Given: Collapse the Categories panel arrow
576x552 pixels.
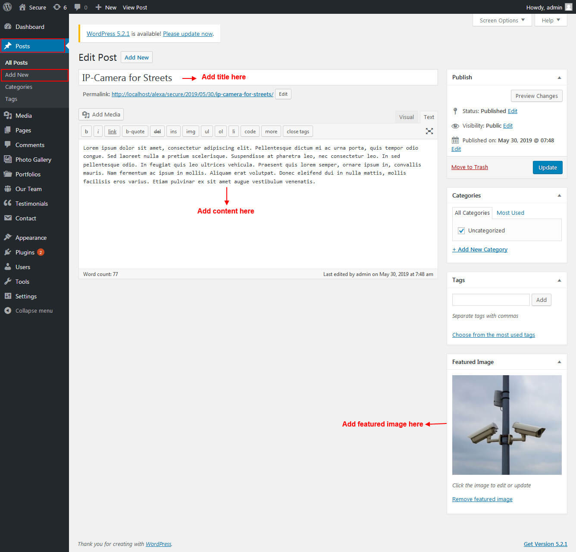Looking at the screenshot, I should click(x=559, y=195).
